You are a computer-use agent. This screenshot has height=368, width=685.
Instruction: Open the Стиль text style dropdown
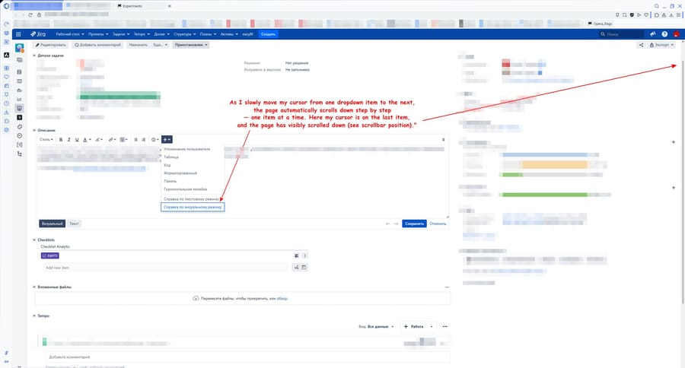[46, 139]
